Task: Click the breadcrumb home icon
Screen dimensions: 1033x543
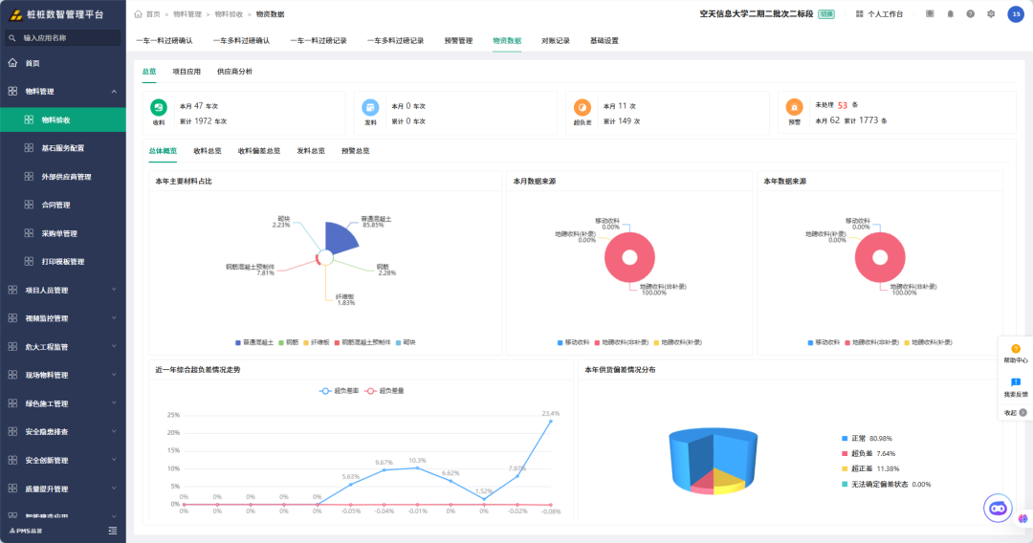Action: [139, 13]
